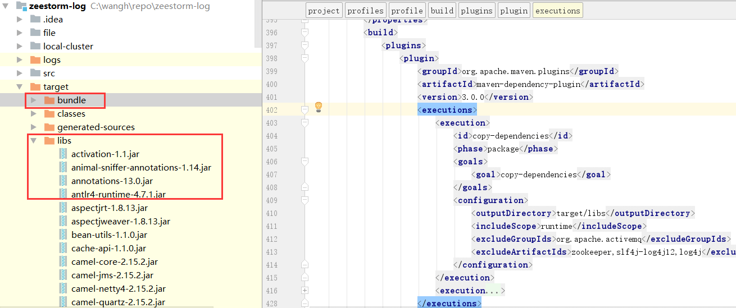
Task: Expand the local-cluster folder arrow
Action: tap(20, 46)
